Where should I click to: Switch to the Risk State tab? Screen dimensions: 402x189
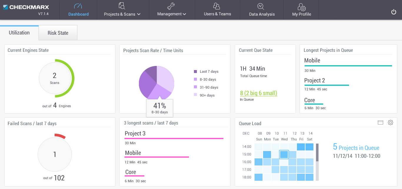click(x=58, y=33)
